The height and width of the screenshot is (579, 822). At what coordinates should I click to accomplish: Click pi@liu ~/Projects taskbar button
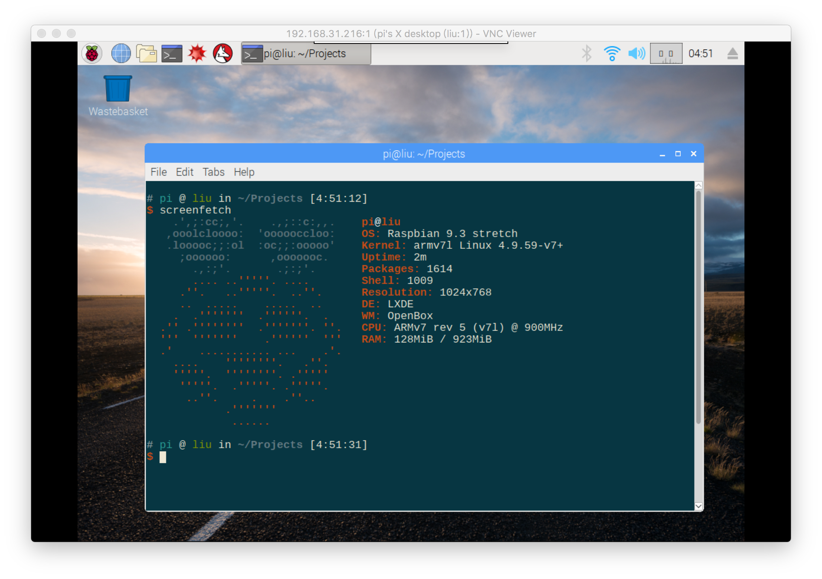click(306, 54)
